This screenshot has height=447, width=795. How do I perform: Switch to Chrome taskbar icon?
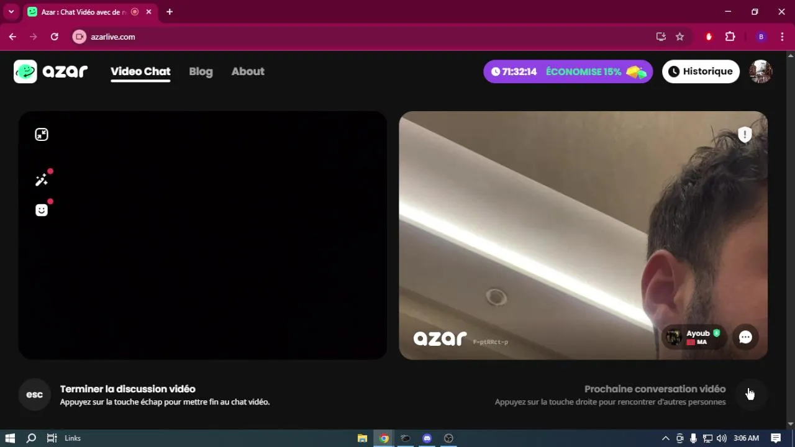point(384,438)
